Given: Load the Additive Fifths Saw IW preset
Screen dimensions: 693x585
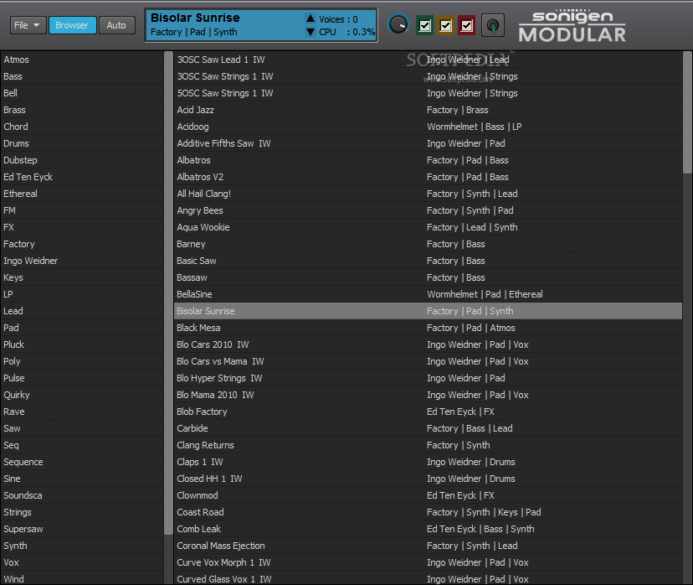Looking at the screenshot, I should (x=429, y=143).
